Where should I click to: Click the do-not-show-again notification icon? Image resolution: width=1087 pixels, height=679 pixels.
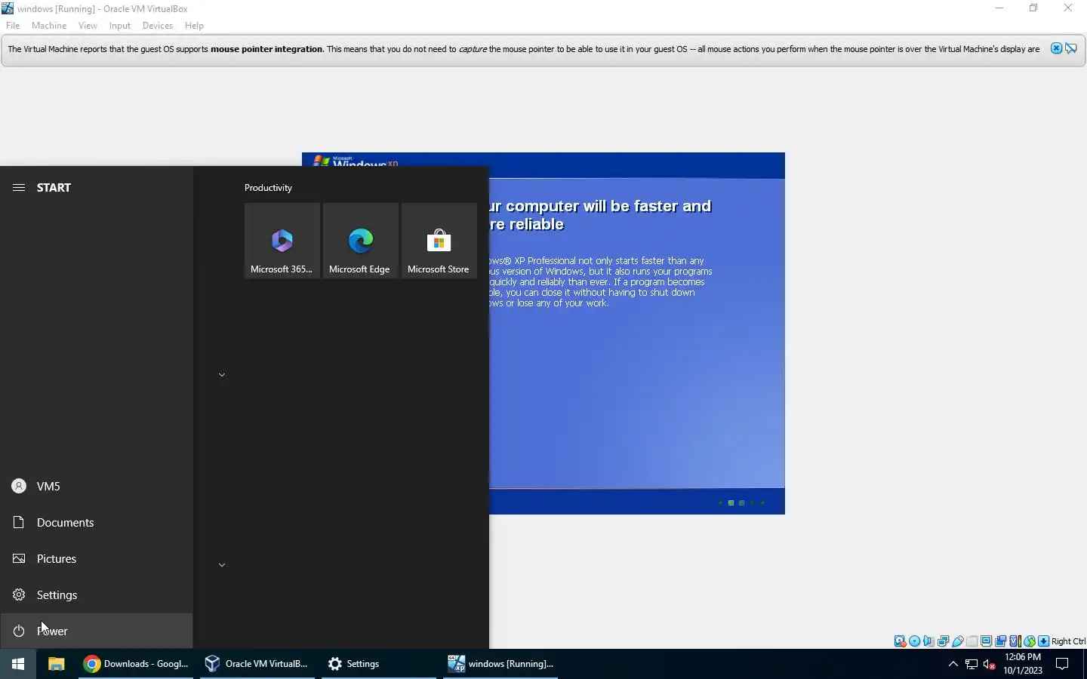point(1071,48)
